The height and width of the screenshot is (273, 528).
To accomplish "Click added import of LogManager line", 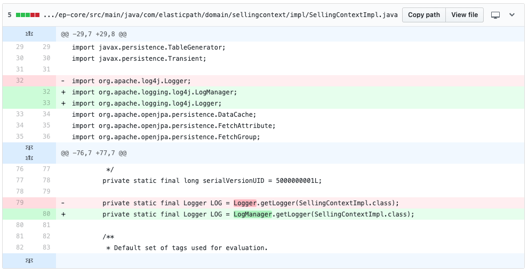I will click(x=155, y=92).
